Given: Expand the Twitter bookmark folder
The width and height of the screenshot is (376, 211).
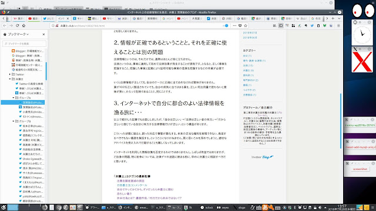Looking at the screenshot, I should point(10,74).
